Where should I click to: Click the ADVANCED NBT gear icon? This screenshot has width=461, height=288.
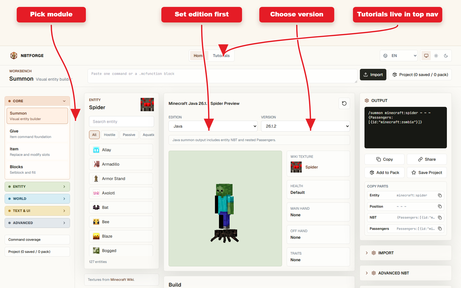point(374,273)
